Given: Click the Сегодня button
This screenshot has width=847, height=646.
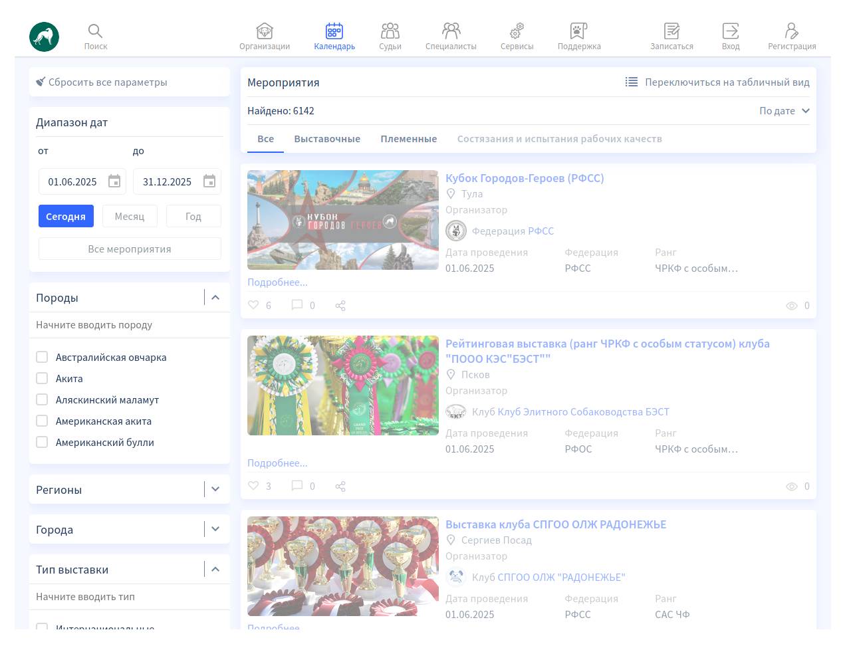Looking at the screenshot, I should coord(66,216).
